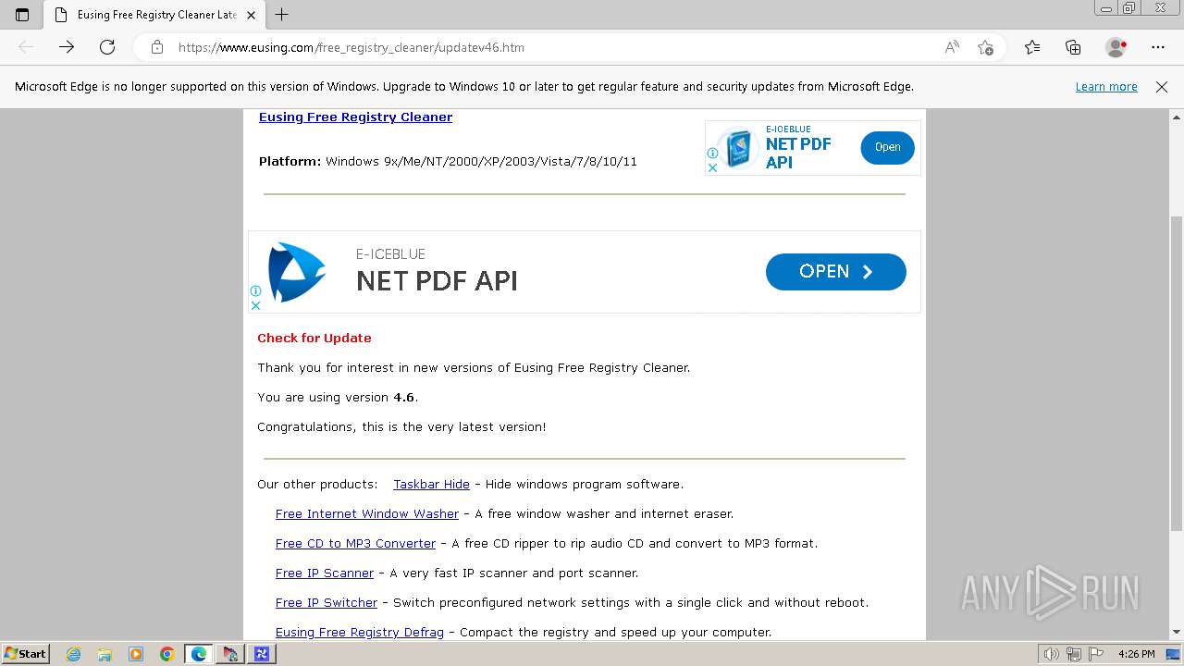Screen dimensions: 1184x666
Task: Open the Windows Start menu
Action: (x=25, y=653)
